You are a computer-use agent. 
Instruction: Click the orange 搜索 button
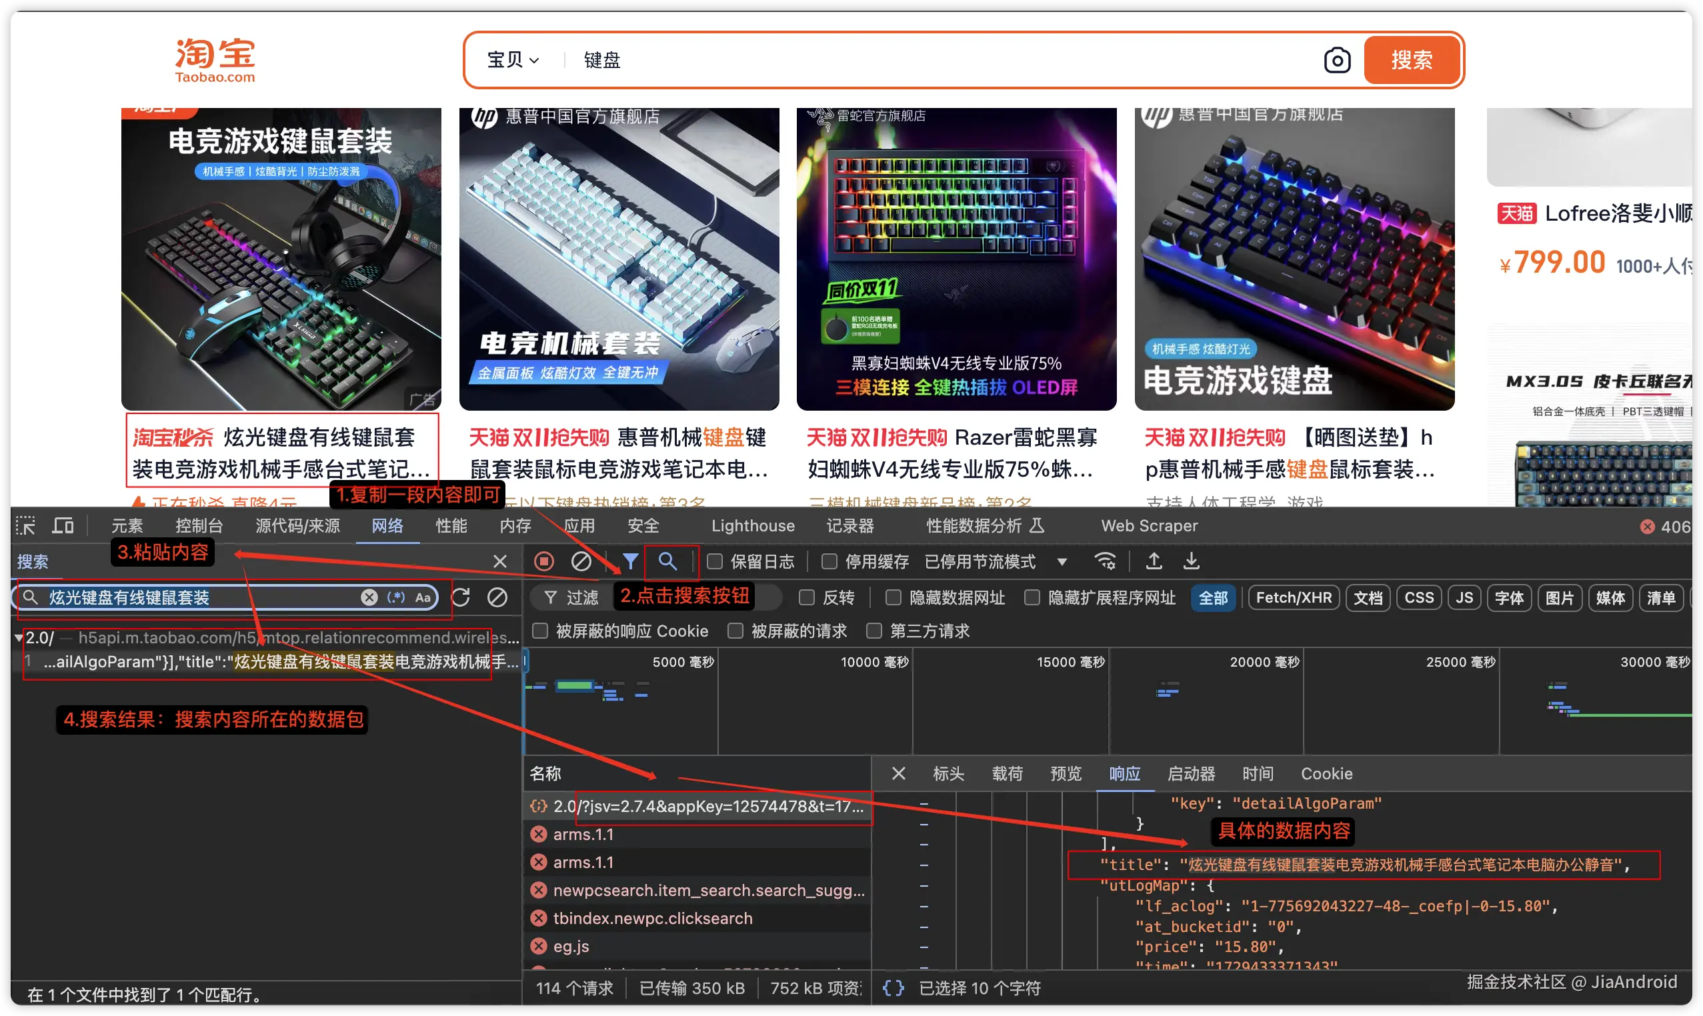pos(1412,60)
